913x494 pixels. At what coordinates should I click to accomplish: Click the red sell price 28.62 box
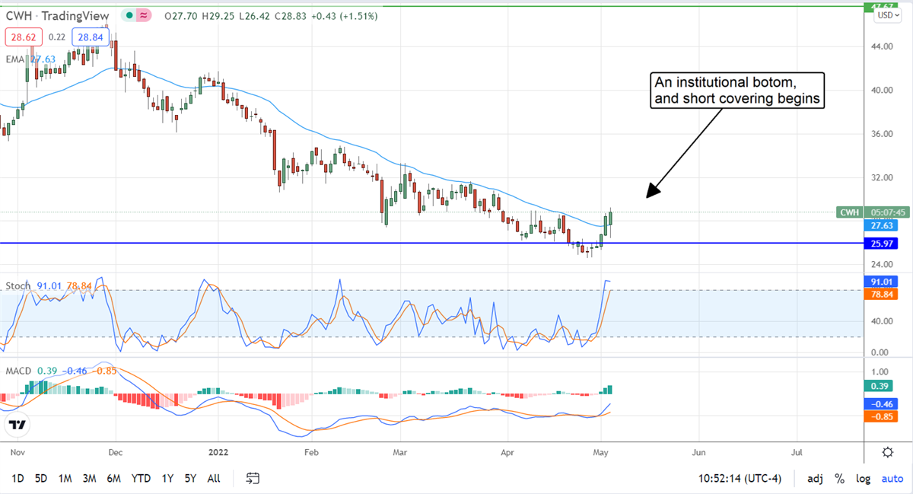tap(24, 37)
